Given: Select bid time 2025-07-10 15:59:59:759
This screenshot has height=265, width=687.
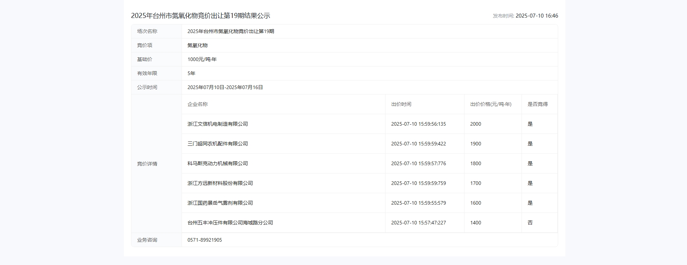Looking at the screenshot, I should tap(419, 183).
